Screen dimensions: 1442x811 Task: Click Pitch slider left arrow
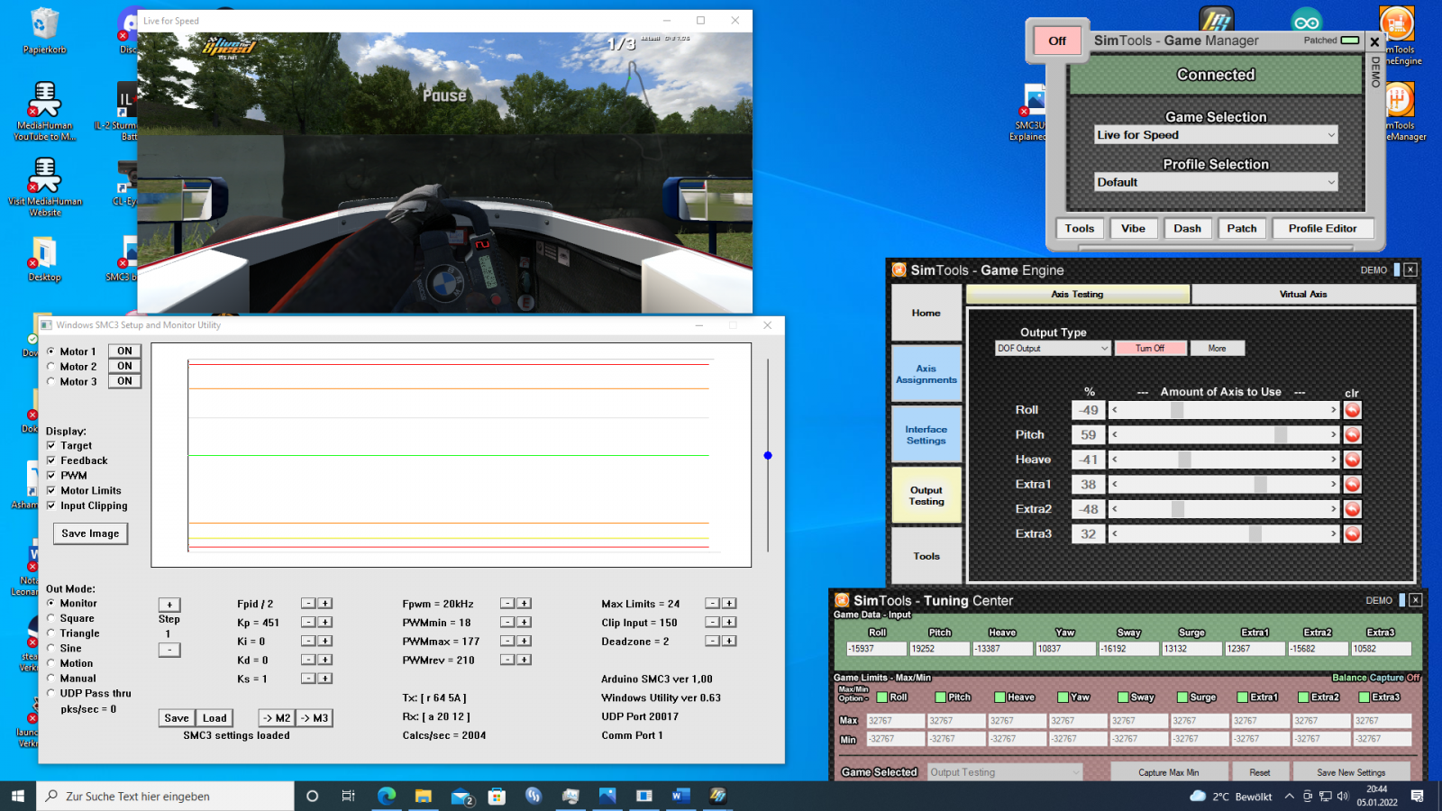[x=1115, y=435]
